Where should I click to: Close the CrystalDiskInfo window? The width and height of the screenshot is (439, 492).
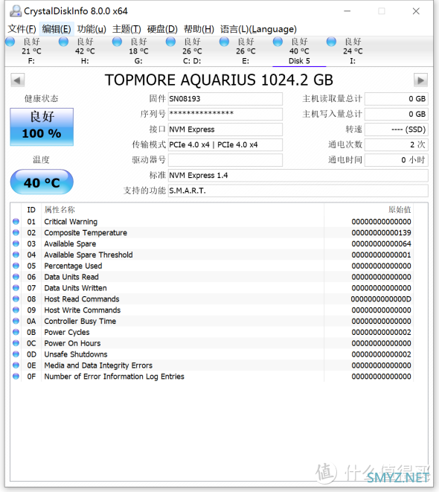[416, 11]
